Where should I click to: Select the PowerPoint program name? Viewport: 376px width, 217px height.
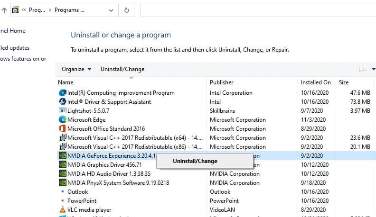click(x=82, y=201)
